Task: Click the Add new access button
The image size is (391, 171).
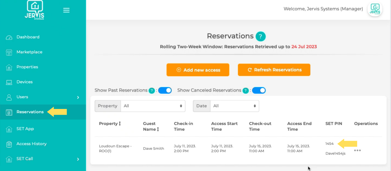Action: [x=198, y=70]
